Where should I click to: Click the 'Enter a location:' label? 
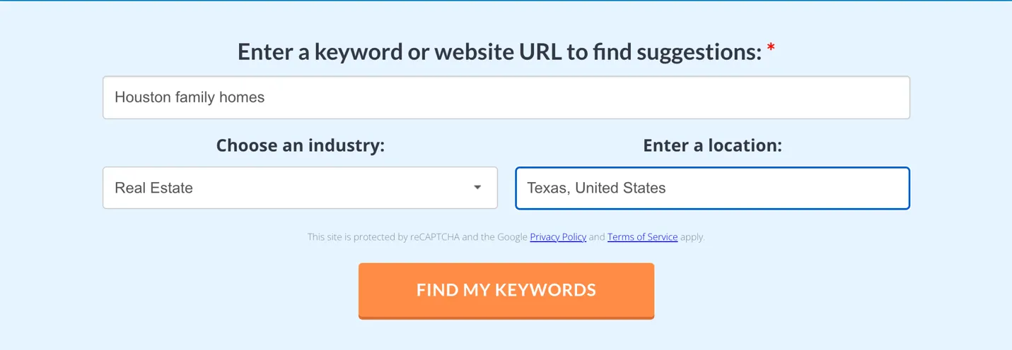click(712, 145)
